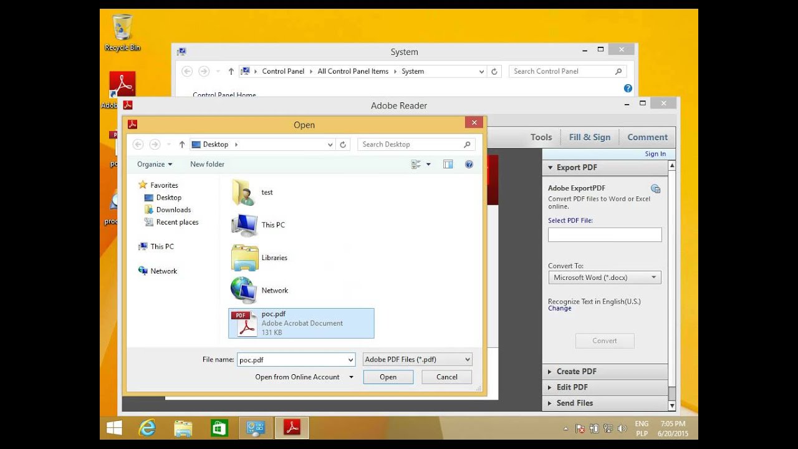
Task: Click the ENG PLP language indicator
Action: point(642,428)
